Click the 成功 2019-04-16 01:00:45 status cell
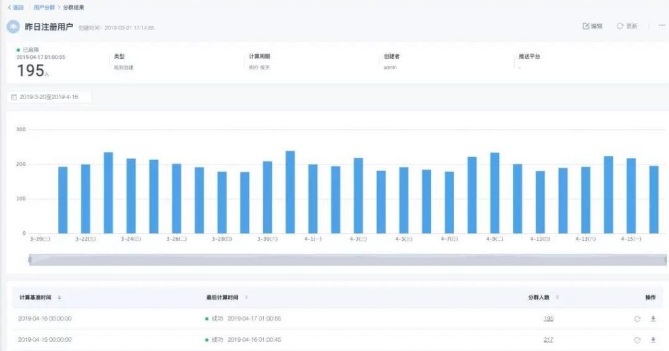This screenshot has width=669, height=351. pyautogui.click(x=243, y=339)
